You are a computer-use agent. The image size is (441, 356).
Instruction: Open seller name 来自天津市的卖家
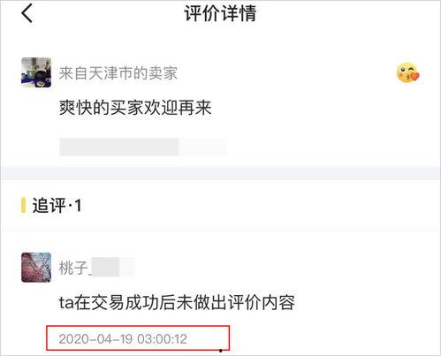coord(118,73)
